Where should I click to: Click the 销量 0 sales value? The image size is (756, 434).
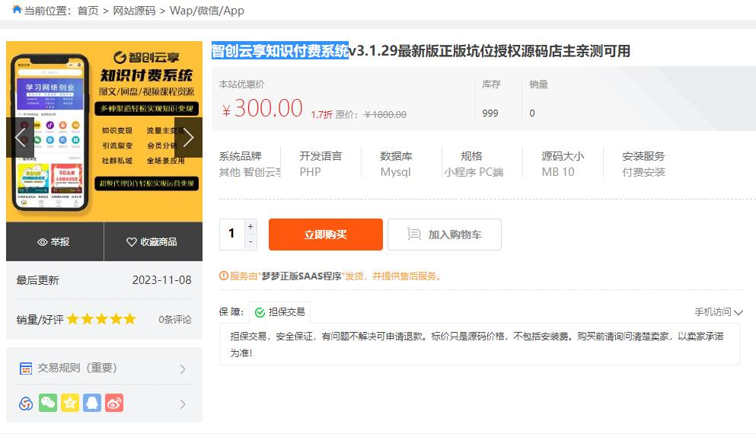pos(532,113)
